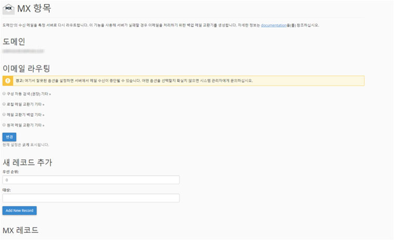
Task: Click the blurred domain name under 도메인
Action: coord(23,52)
